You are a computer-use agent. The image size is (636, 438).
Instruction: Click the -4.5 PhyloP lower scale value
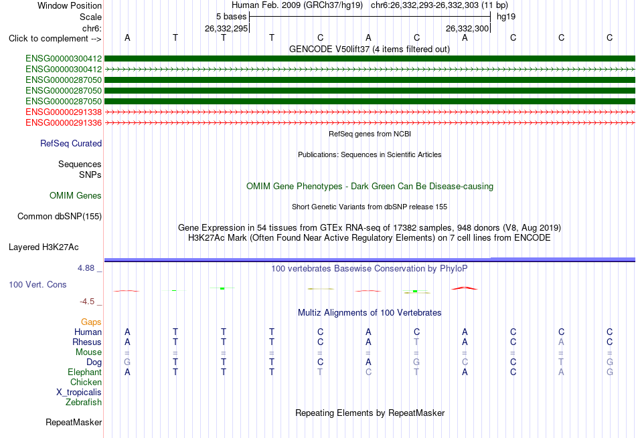coord(87,302)
